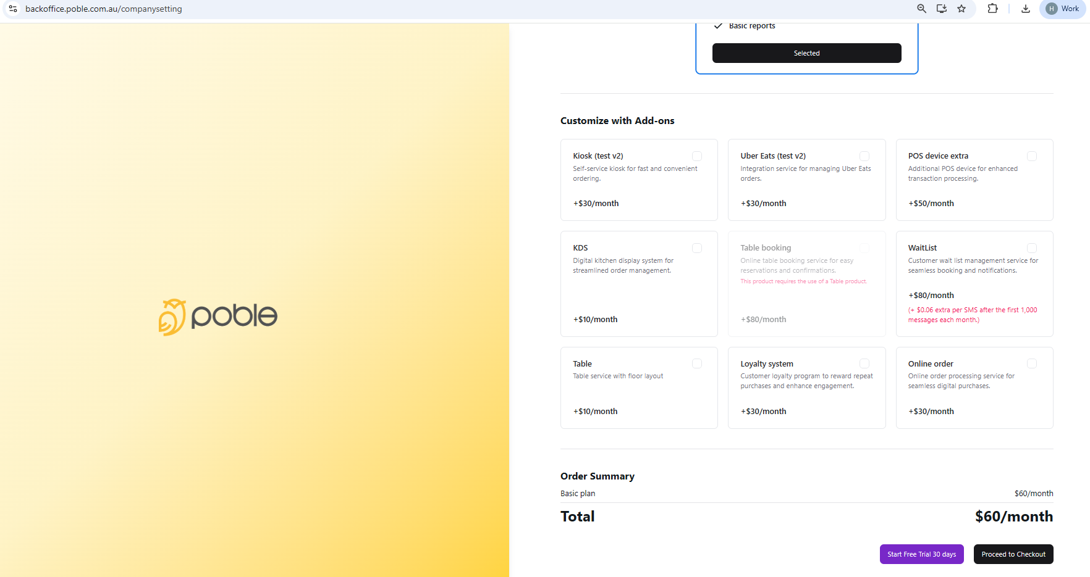Click Proceed to Checkout

pyautogui.click(x=1013, y=554)
